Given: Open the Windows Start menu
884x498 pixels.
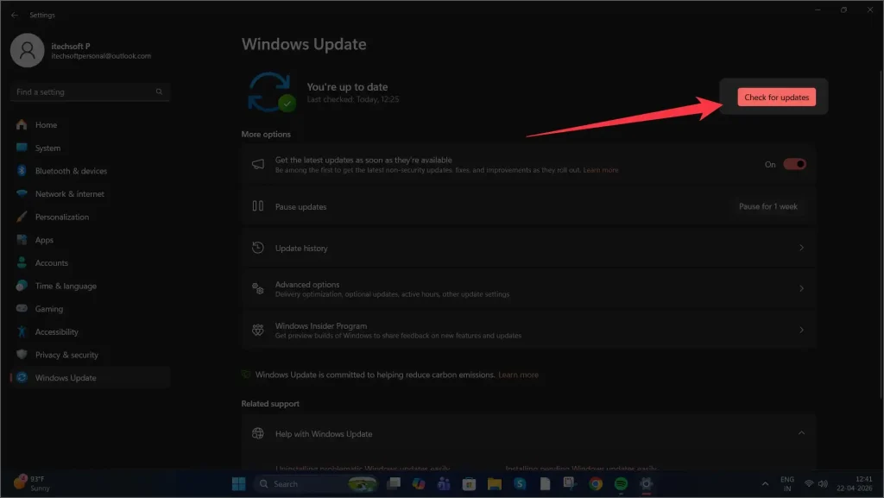Looking at the screenshot, I should tap(238, 484).
